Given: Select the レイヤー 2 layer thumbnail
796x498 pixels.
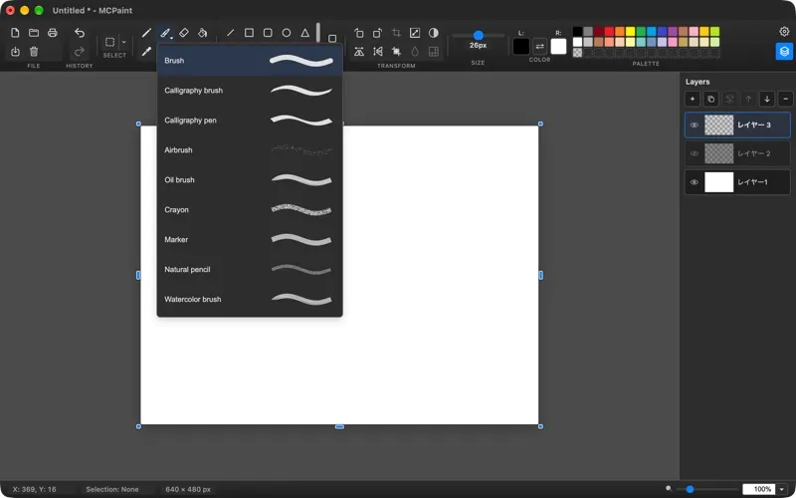Looking at the screenshot, I should click(x=718, y=153).
